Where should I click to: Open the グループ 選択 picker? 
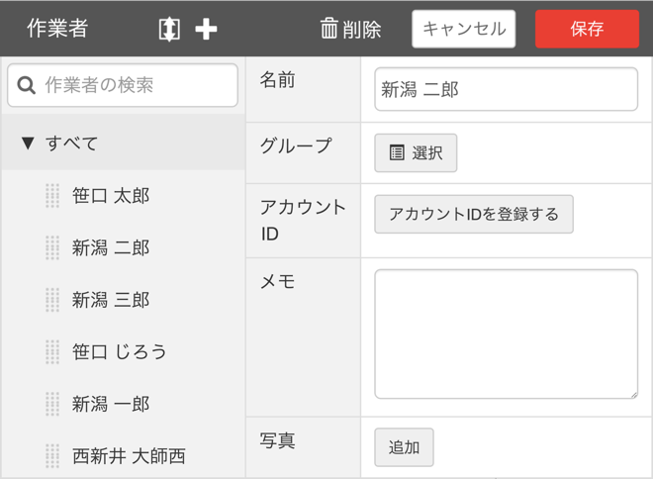coord(416,153)
